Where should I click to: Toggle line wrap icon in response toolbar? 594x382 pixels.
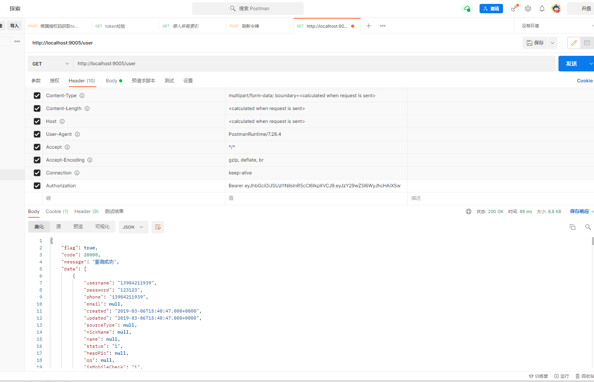[158, 227]
